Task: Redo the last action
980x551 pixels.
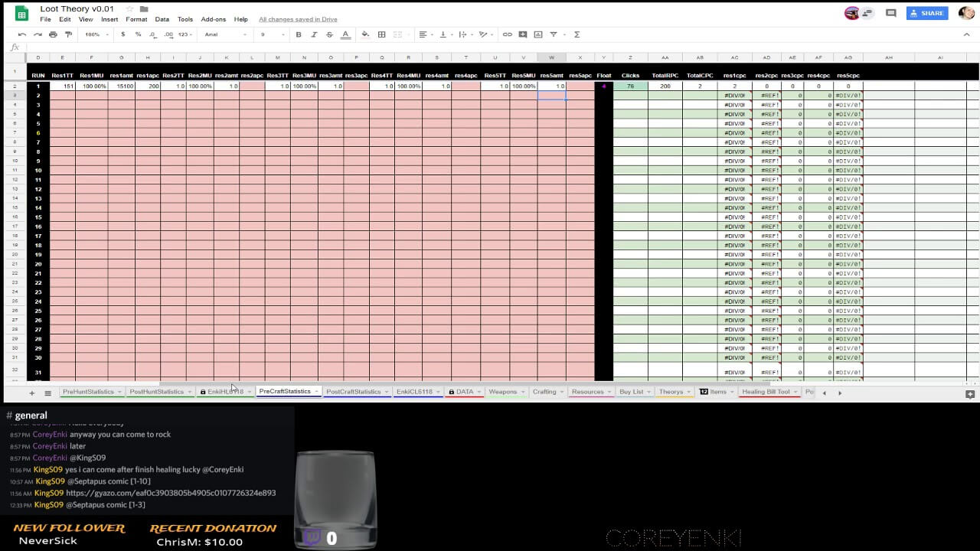Action: (x=38, y=34)
